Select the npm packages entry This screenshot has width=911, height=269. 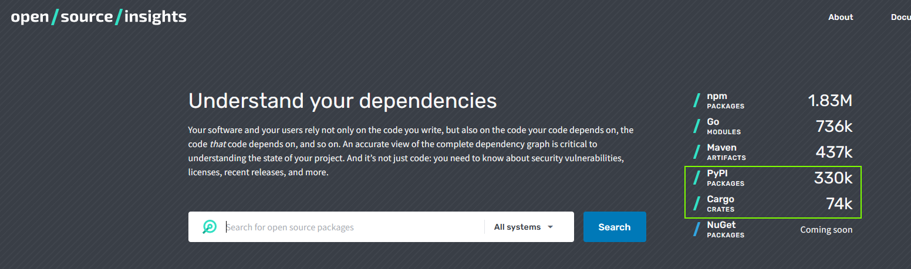coord(773,101)
